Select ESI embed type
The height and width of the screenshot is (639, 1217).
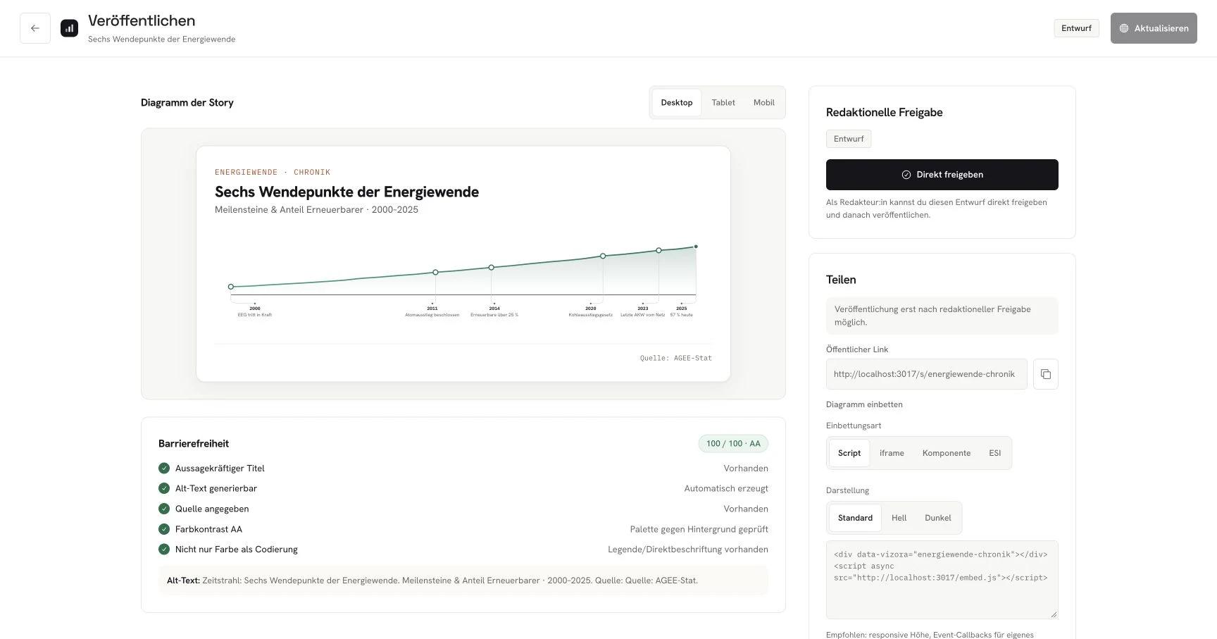(994, 453)
